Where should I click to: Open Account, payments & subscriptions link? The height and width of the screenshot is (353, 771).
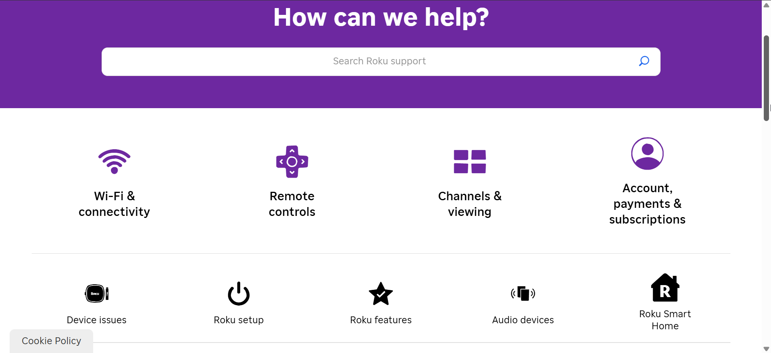pyautogui.click(x=647, y=204)
